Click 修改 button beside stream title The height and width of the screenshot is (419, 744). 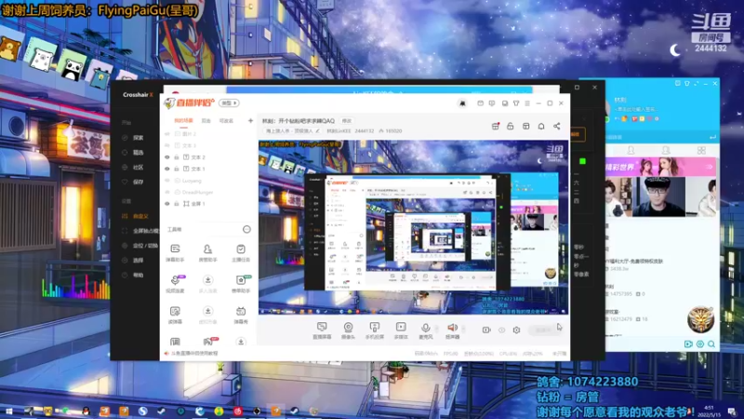(x=347, y=121)
